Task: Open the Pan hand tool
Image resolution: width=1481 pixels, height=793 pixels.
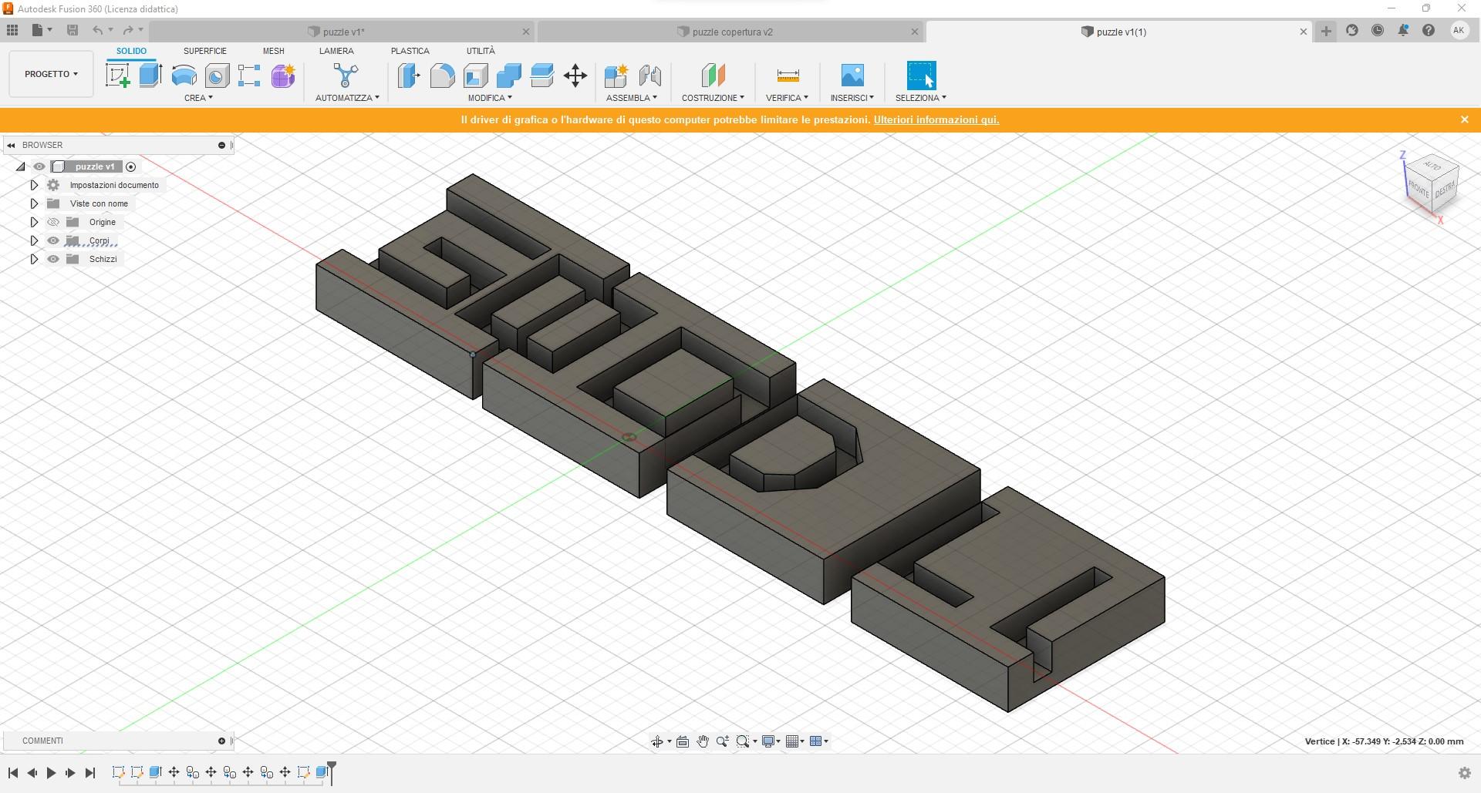Action: point(703,741)
